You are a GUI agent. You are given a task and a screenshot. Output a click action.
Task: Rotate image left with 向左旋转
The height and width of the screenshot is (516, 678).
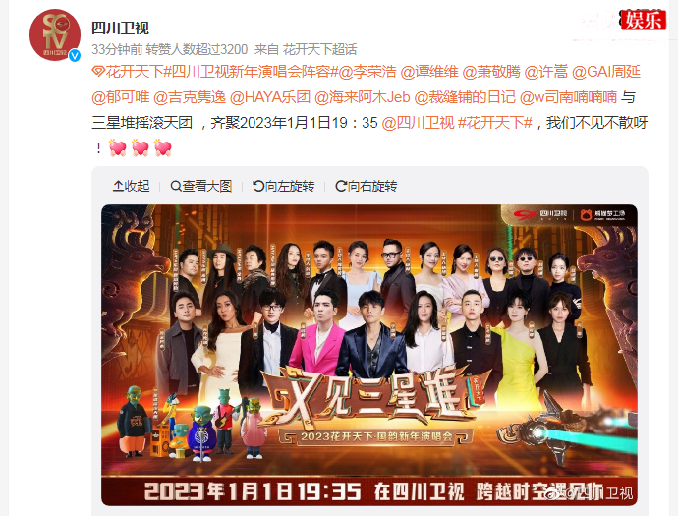click(x=284, y=186)
